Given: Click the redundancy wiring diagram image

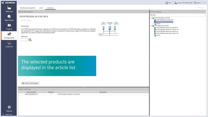Looking at the screenshot, I should [x=108, y=29].
